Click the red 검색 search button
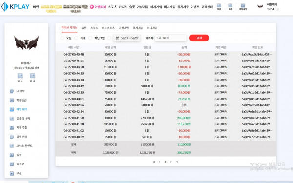 coord(199,38)
